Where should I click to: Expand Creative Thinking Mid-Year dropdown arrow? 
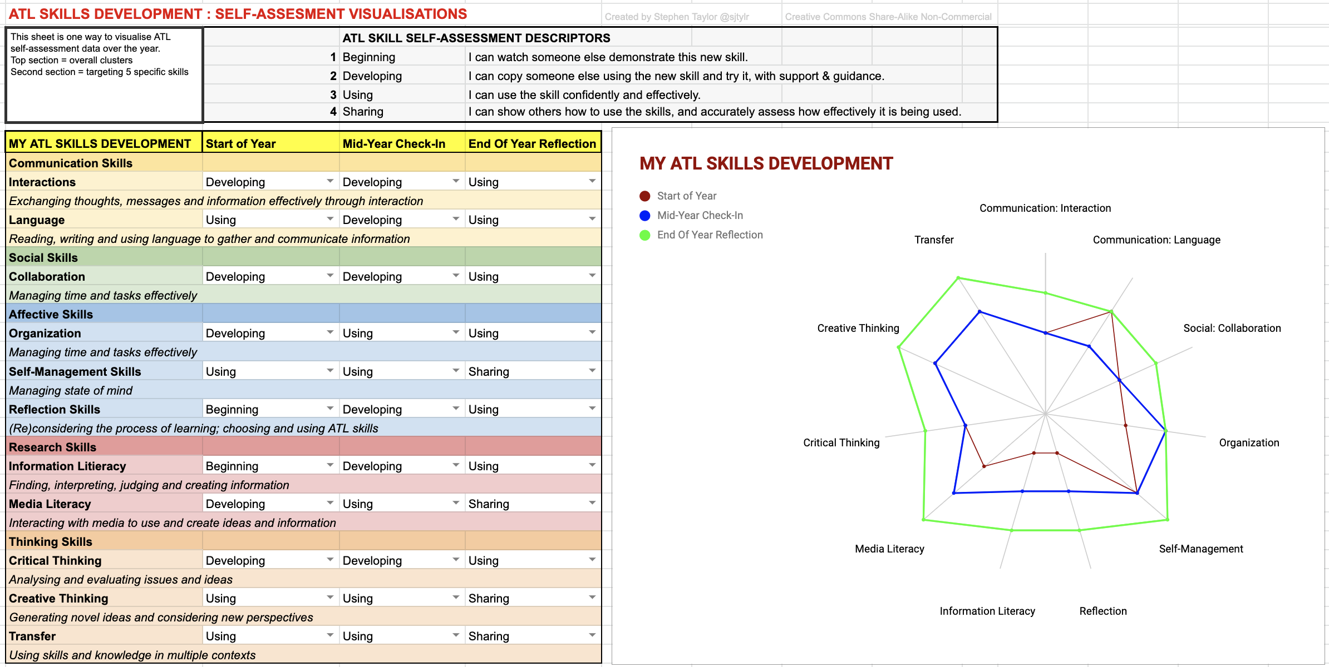pyautogui.click(x=456, y=598)
